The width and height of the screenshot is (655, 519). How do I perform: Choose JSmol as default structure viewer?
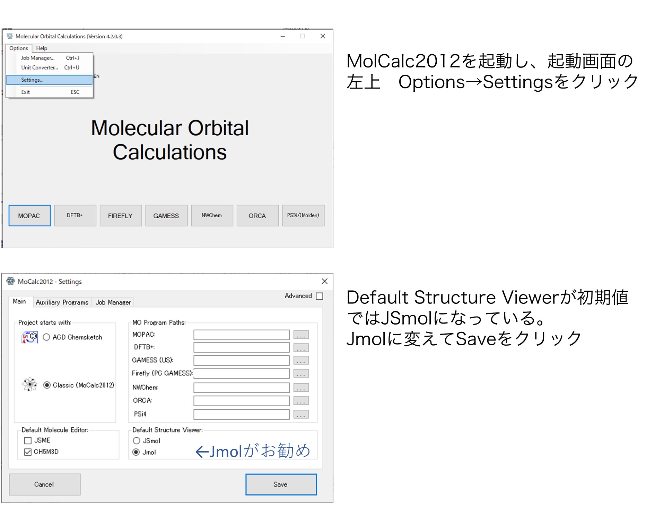(137, 440)
